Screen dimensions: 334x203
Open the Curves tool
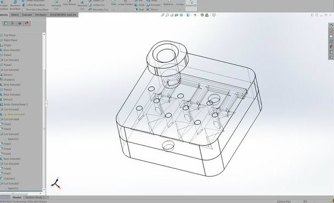coord(180,3)
